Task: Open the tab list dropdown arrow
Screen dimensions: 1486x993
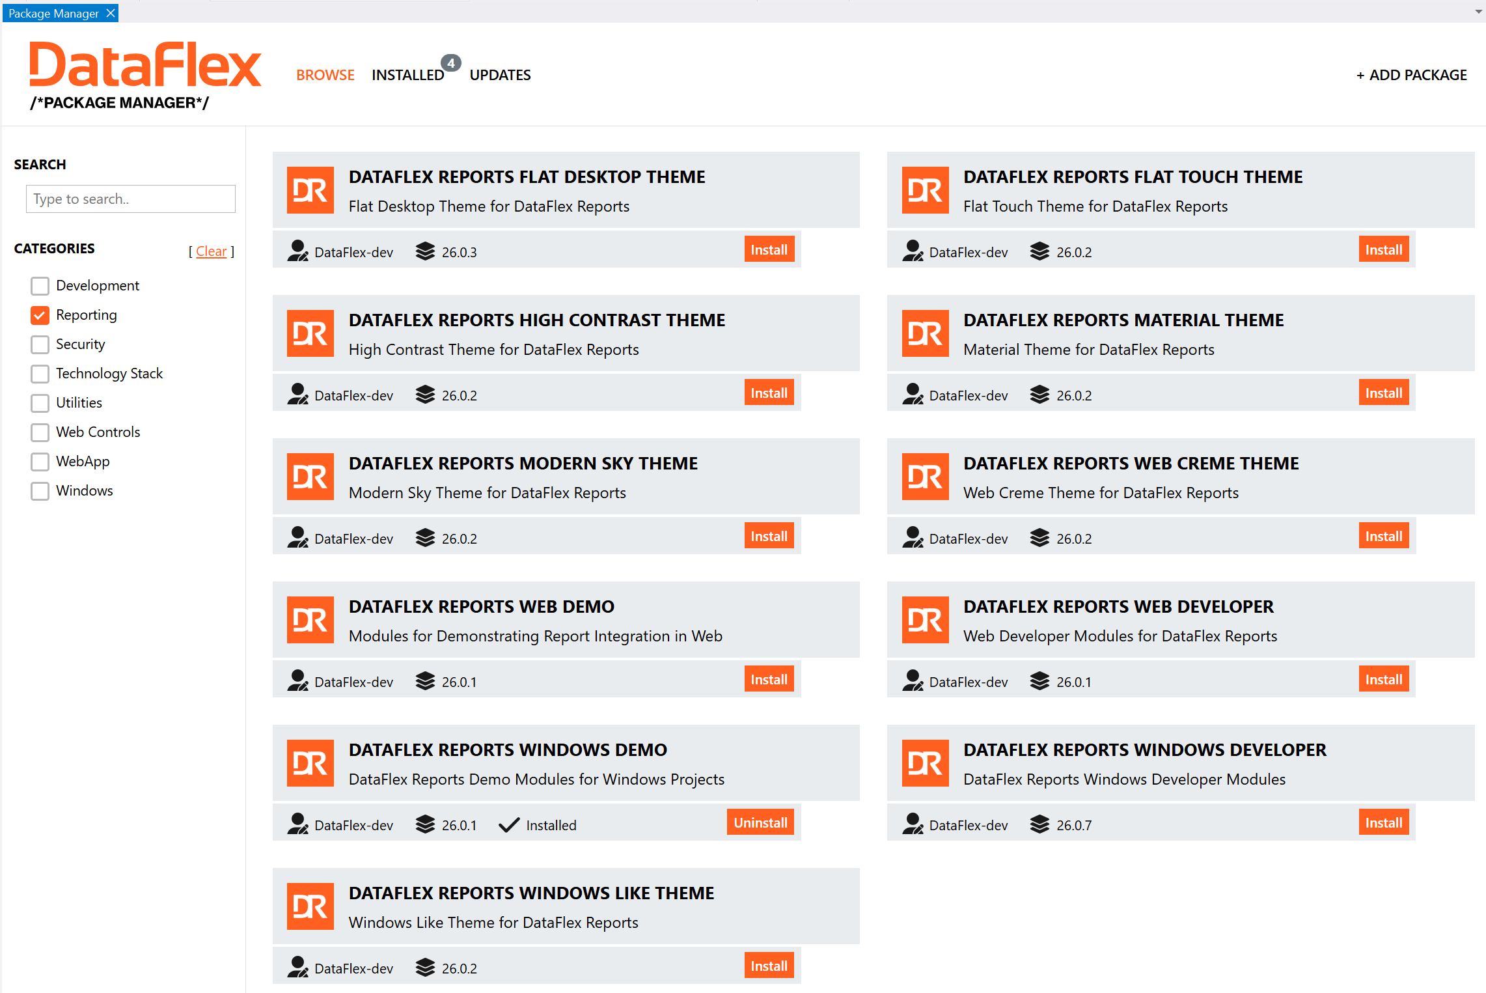Action: 1478,12
